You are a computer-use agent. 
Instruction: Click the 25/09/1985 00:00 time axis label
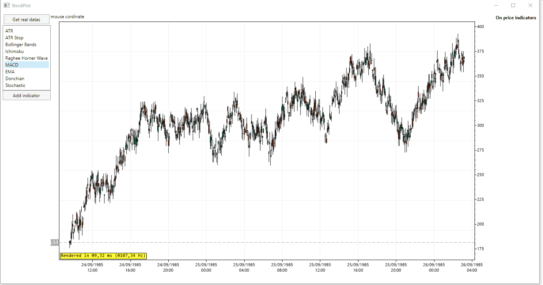(206, 268)
